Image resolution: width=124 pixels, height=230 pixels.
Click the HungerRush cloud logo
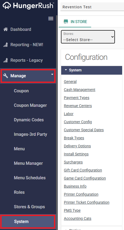7,6
